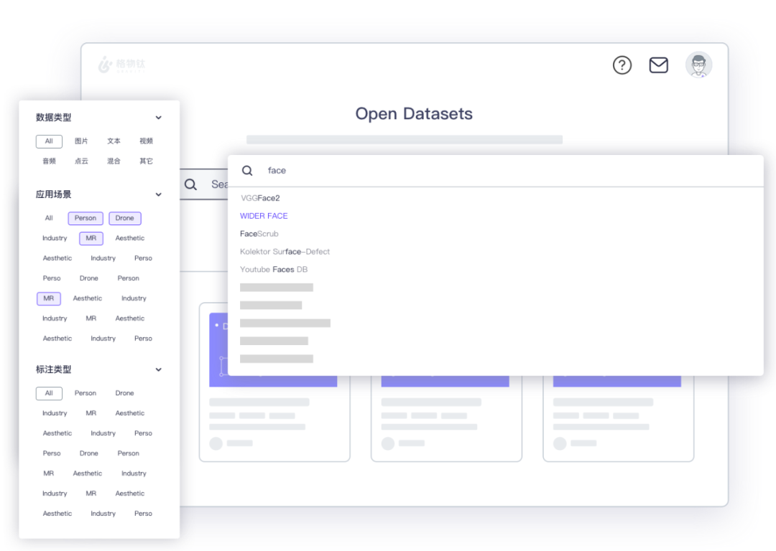Open the mail envelope icon
The width and height of the screenshot is (776, 551).
click(658, 65)
